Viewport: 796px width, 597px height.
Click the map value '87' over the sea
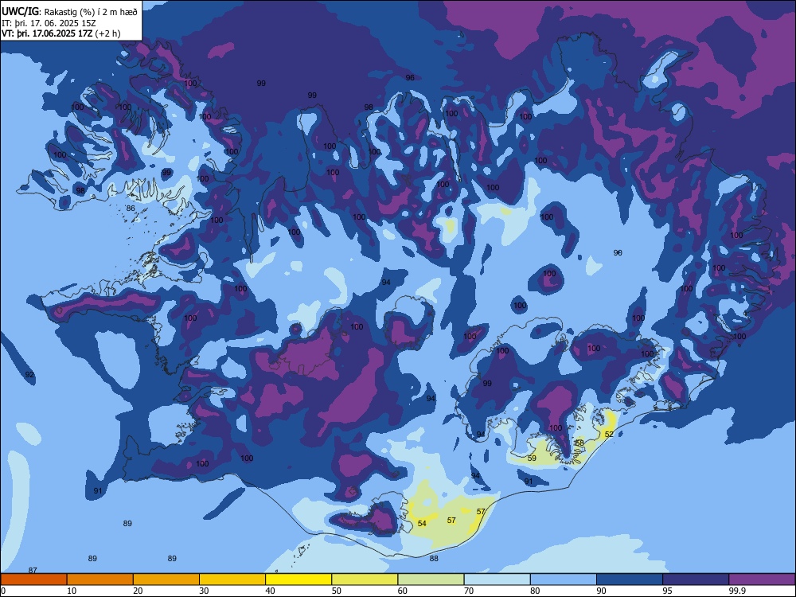[x=33, y=570]
